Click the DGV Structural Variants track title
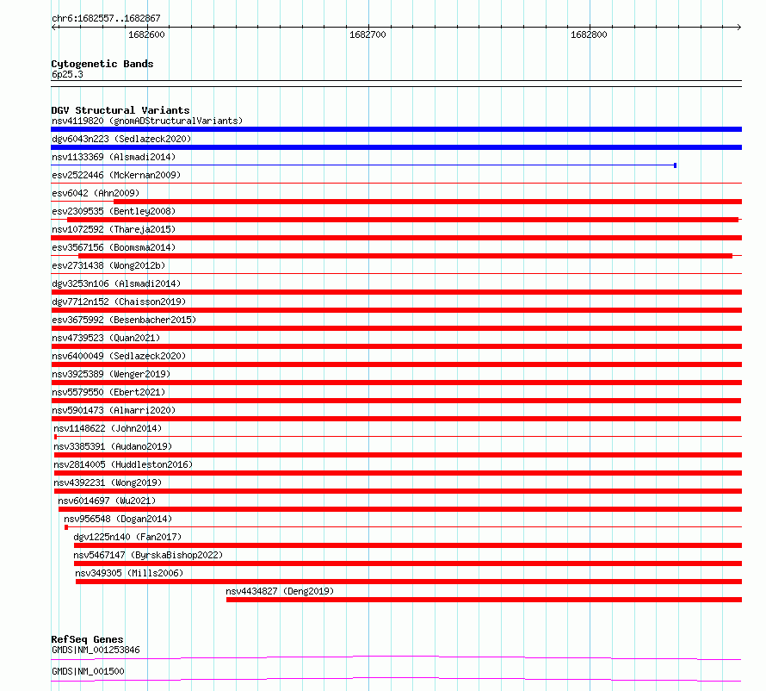Viewport: 766px width, 691px height. 120,110
